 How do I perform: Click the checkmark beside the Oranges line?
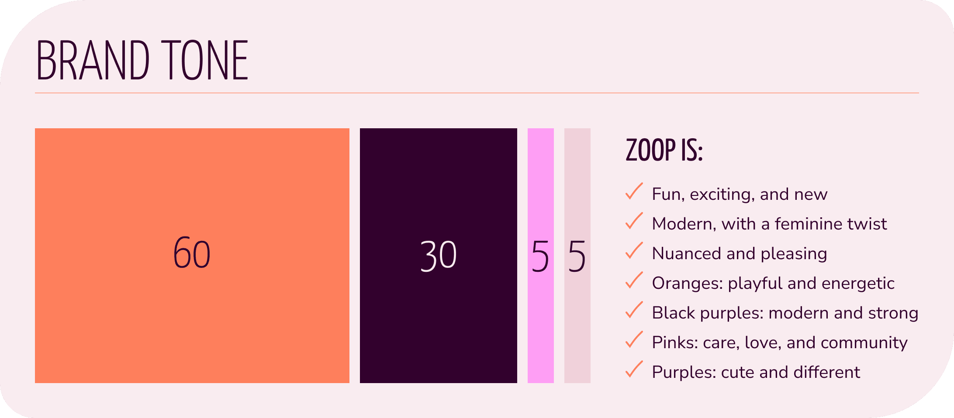634,281
